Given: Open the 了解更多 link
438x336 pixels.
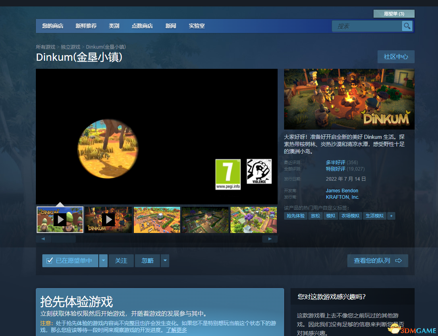Looking at the screenshot, I should click(176, 330).
